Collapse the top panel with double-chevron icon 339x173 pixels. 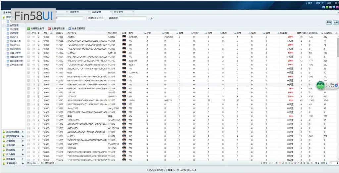(337, 12)
